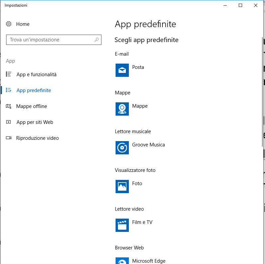Image resolution: width=265 pixels, height=264 pixels.
Task: Go to App per siti Web
Action: coord(35,122)
